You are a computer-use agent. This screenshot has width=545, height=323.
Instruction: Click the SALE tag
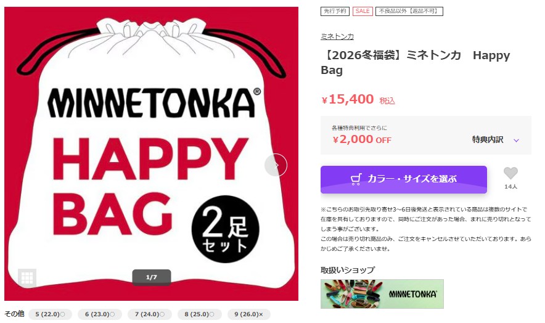[x=363, y=11]
